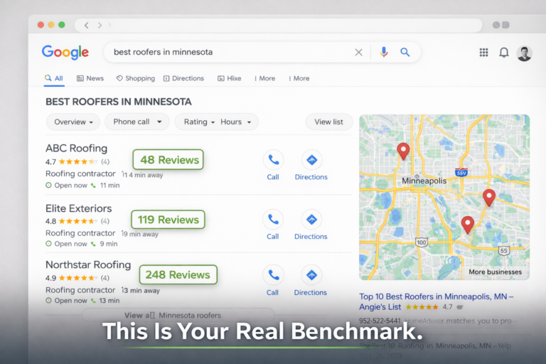This screenshot has height=364, width=546.
Task: Click '19 min away' for Elite Exteriors
Action: [139, 234]
